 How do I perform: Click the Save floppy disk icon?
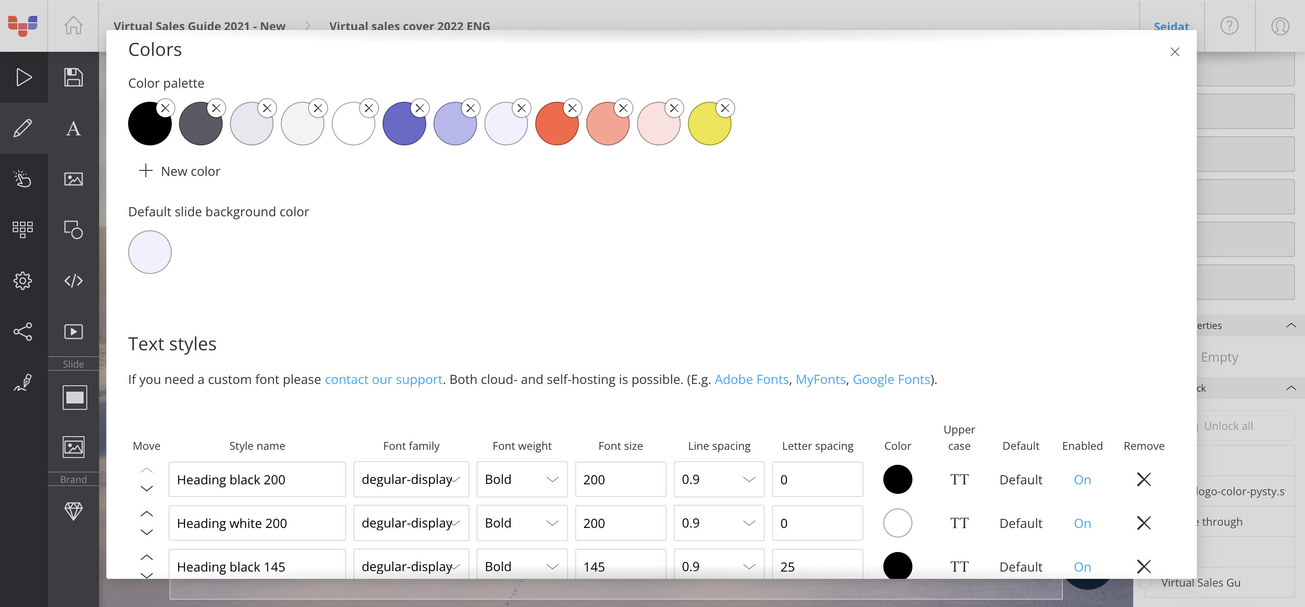(74, 77)
